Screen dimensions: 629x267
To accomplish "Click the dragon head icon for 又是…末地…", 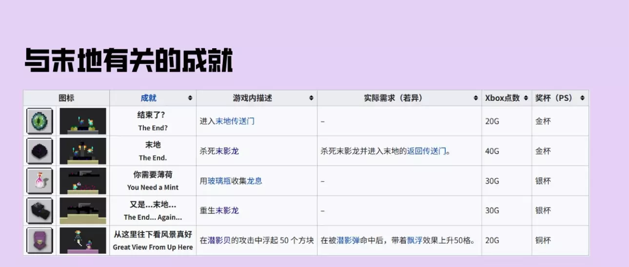I will (40, 210).
